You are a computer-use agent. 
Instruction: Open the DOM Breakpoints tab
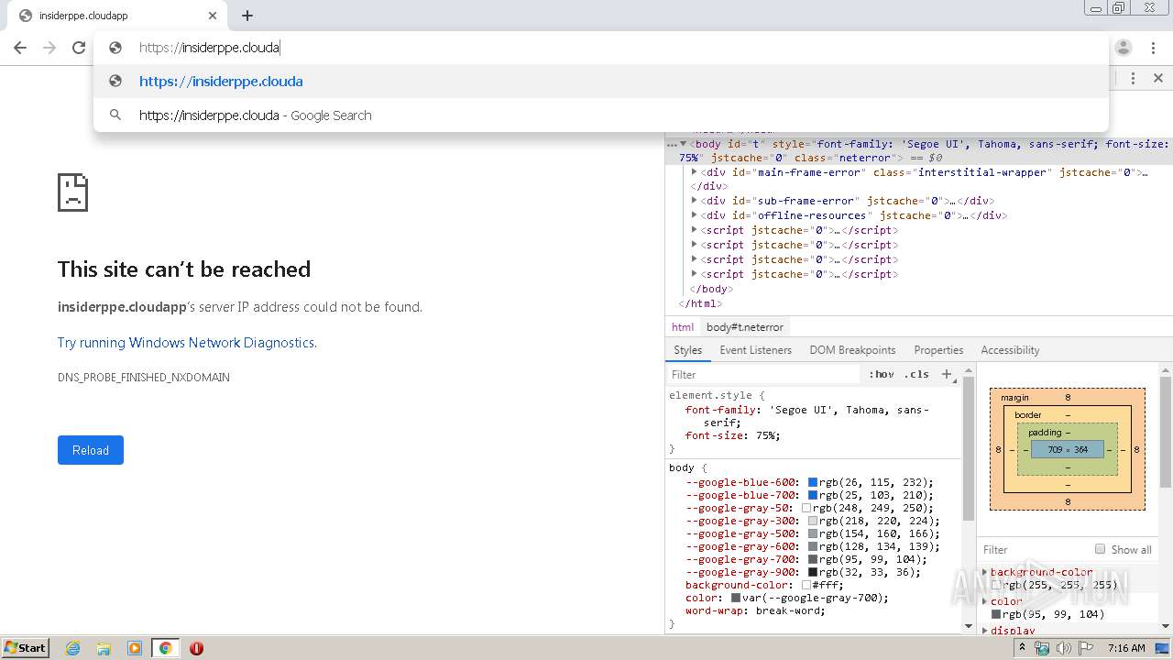(x=852, y=350)
